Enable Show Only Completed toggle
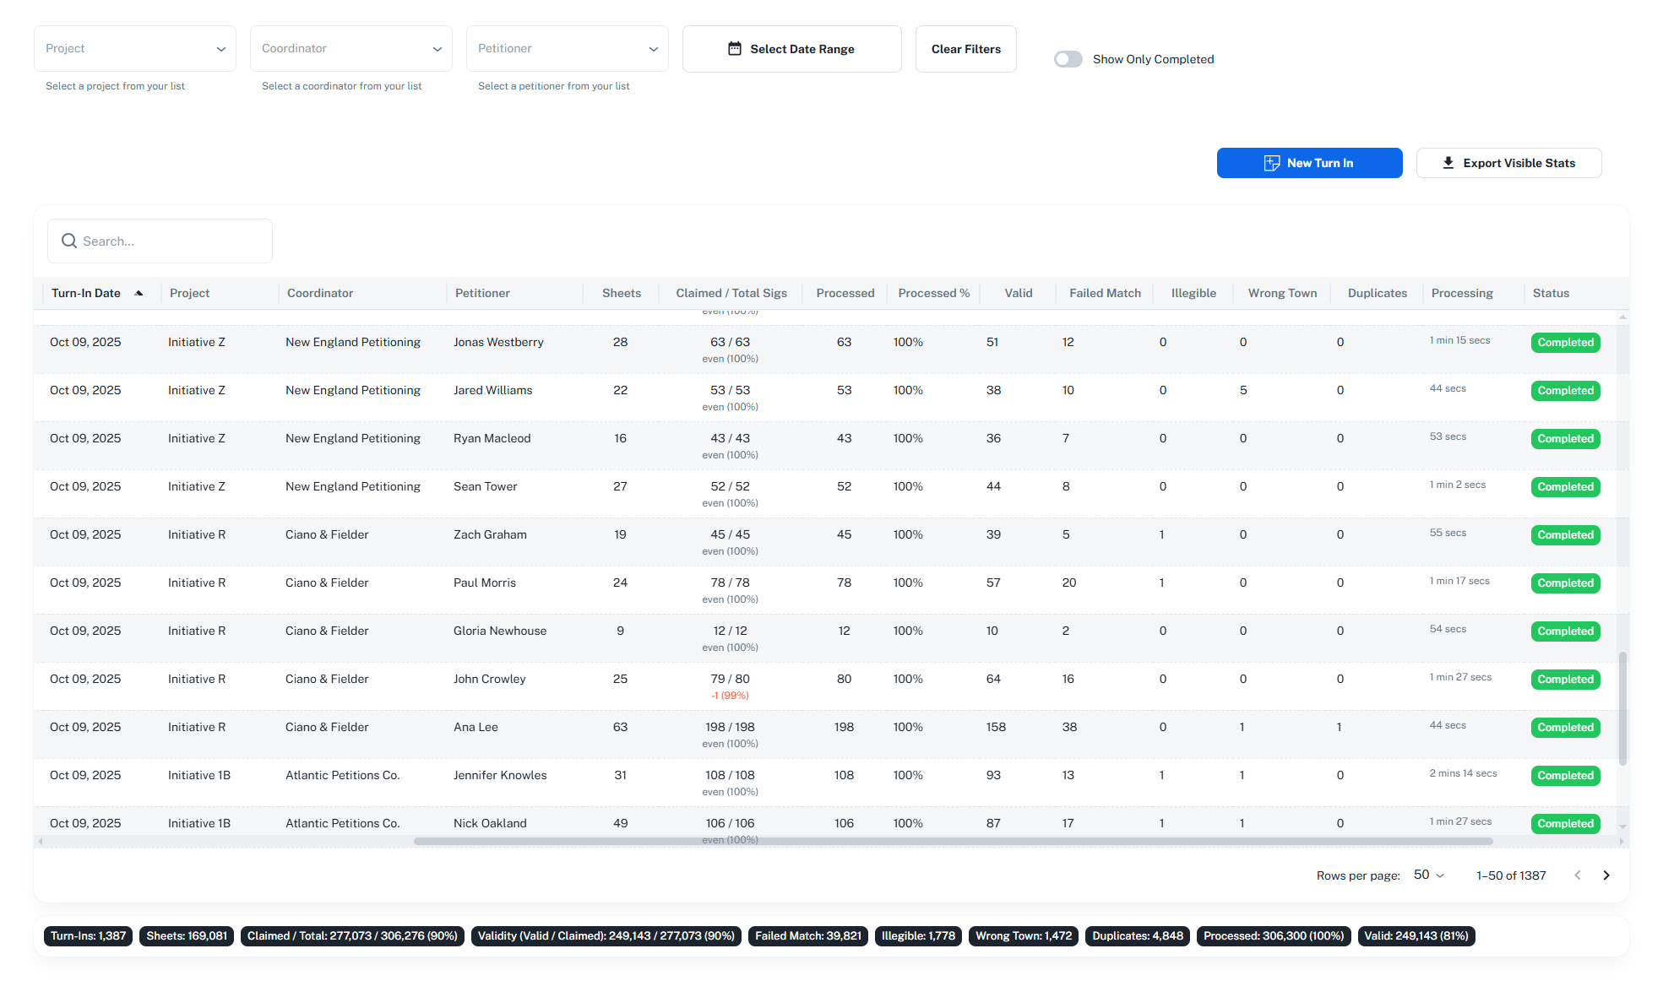This screenshot has width=1663, height=981. coord(1068,59)
